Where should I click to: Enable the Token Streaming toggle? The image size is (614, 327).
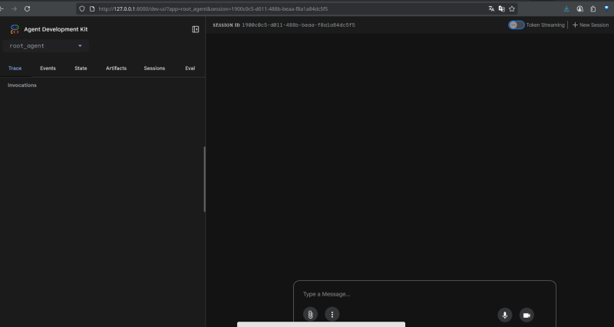click(x=517, y=25)
